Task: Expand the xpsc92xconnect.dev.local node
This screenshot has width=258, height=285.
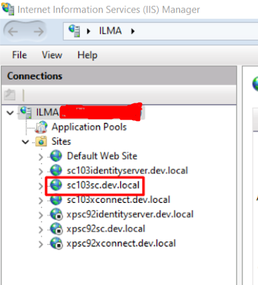Action: pyautogui.click(x=41, y=244)
